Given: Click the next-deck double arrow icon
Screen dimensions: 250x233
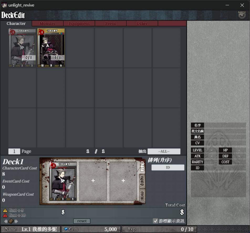Looking at the screenshot, I should (x=16, y=221).
